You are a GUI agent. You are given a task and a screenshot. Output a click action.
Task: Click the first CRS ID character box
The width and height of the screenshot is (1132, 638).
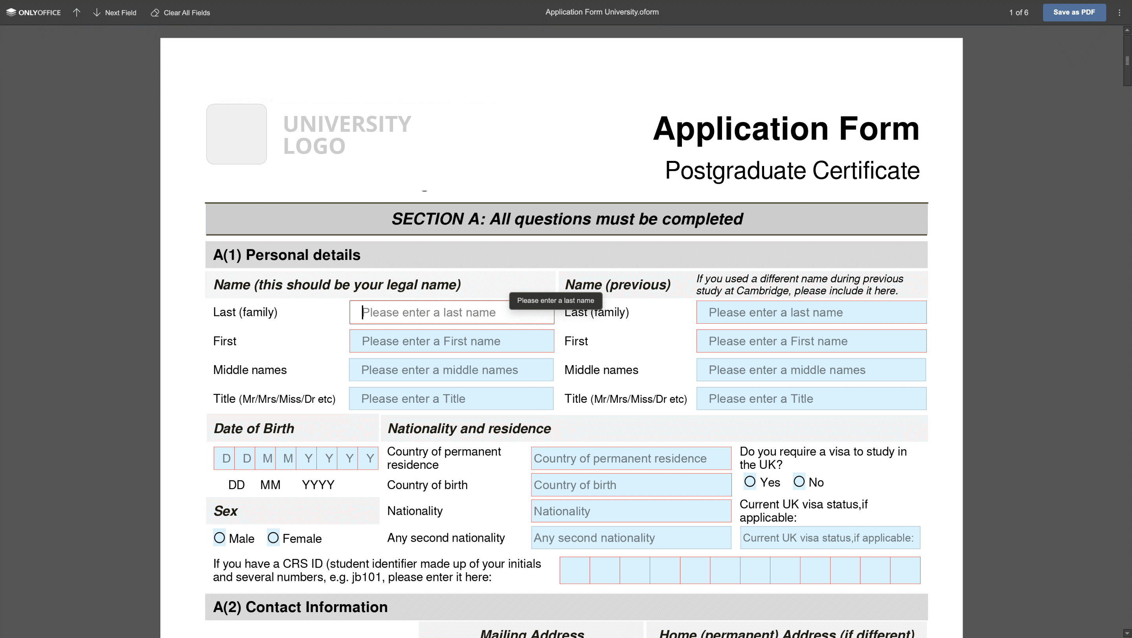574,570
